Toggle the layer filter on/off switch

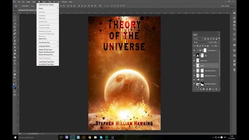point(219,38)
